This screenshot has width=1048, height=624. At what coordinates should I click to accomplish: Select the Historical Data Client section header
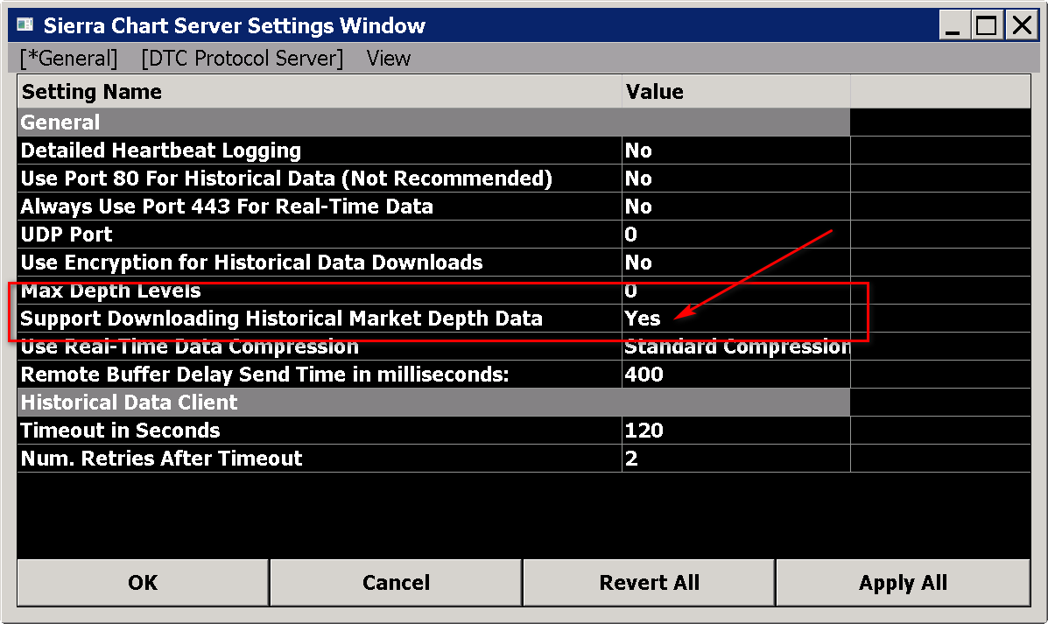pyautogui.click(x=433, y=403)
